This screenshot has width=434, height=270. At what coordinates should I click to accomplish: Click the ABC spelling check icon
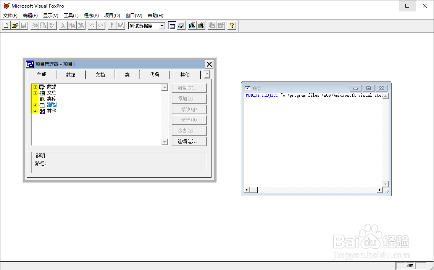click(x=52, y=26)
